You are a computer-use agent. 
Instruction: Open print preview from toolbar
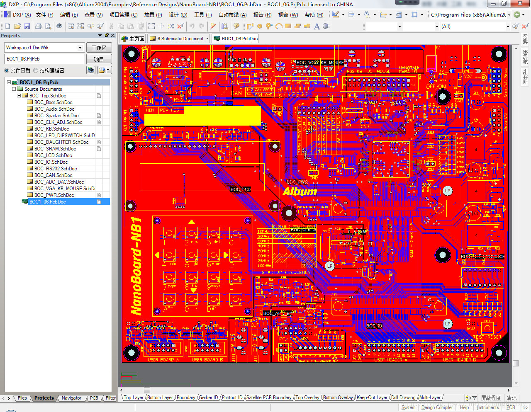pyautogui.click(x=48, y=26)
